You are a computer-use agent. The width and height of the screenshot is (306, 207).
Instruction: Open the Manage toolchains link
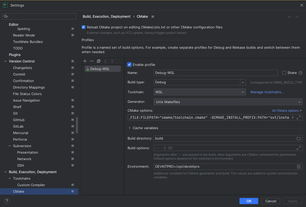(267, 92)
